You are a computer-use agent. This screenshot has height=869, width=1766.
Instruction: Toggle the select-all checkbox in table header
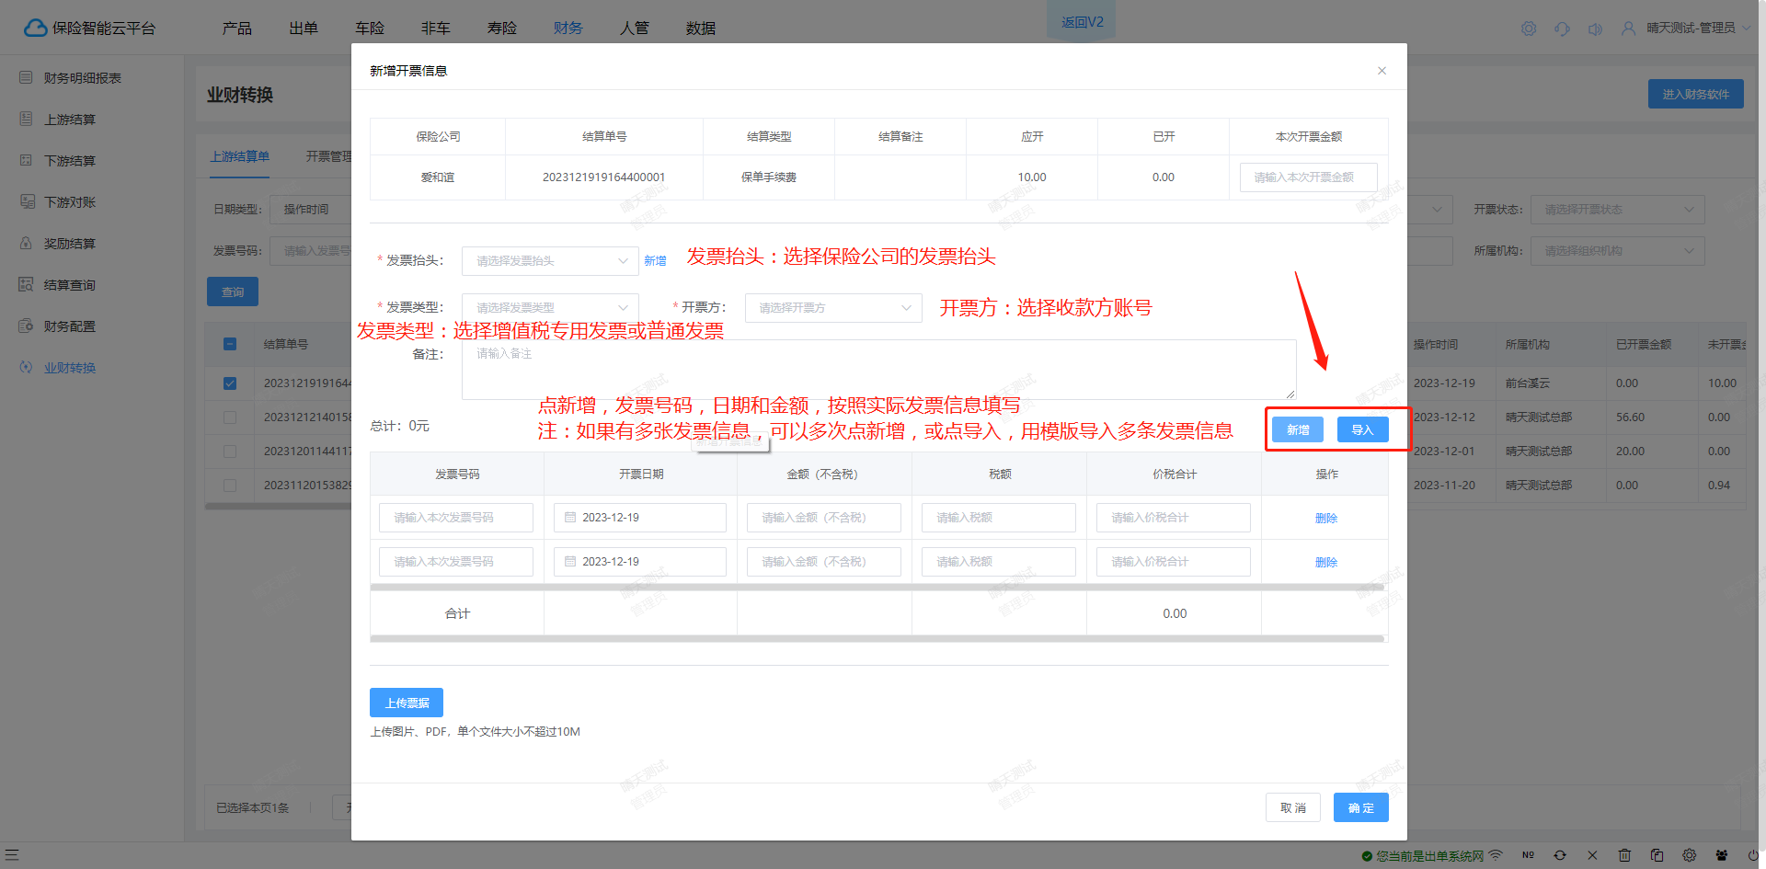pos(230,344)
